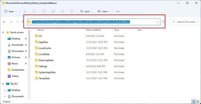Image resolution: width=201 pixels, height=104 pixels.
Task: Open the See more ellipsis menu
Action: click(118, 11)
